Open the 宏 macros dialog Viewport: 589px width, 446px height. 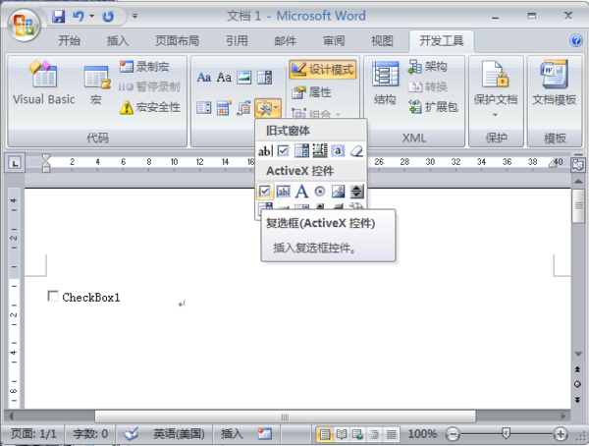pos(96,84)
